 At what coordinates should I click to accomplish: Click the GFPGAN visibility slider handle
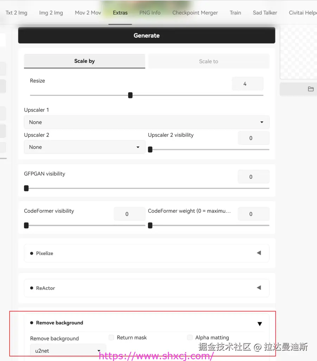[x=26, y=188]
